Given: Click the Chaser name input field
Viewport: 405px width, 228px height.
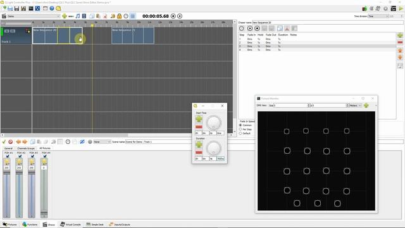Looking at the screenshot, I should (328, 23).
